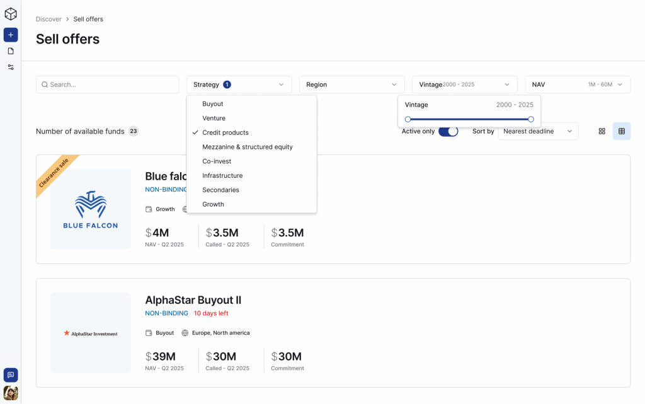
Task: Choose Infrastructure from the strategy list
Action: (x=222, y=176)
